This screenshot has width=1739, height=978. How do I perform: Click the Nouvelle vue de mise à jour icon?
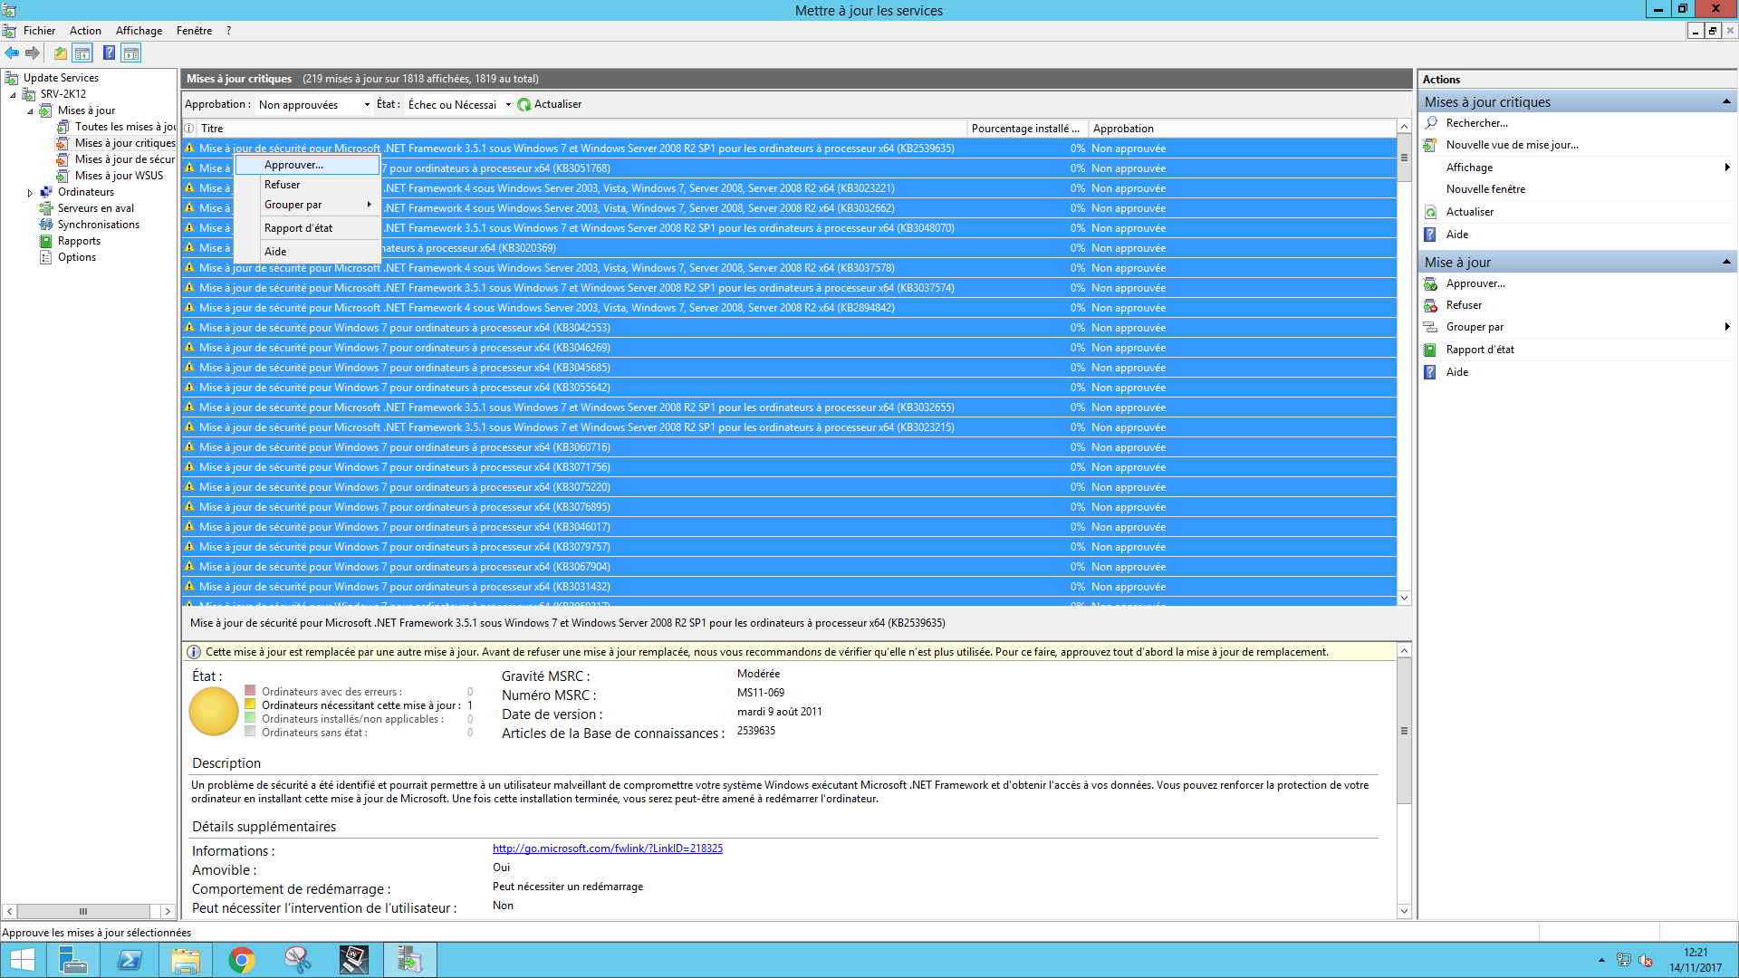[1431, 145]
